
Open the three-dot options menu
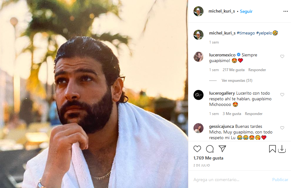coord(285,11)
